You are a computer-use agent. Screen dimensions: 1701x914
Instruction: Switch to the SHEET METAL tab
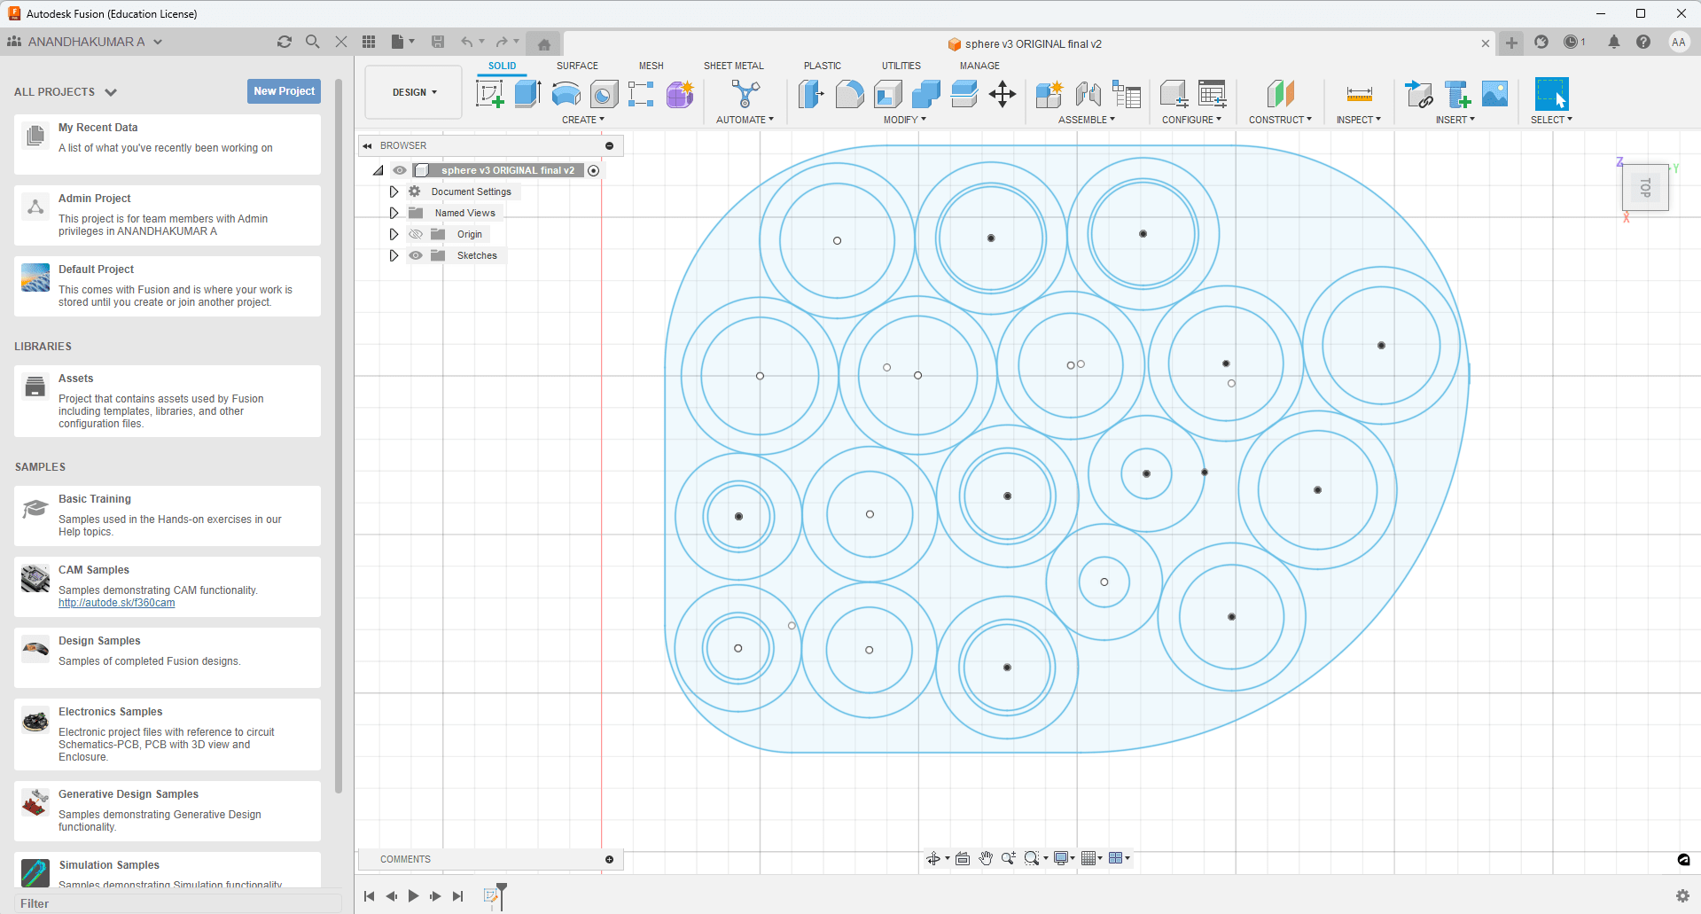[733, 66]
